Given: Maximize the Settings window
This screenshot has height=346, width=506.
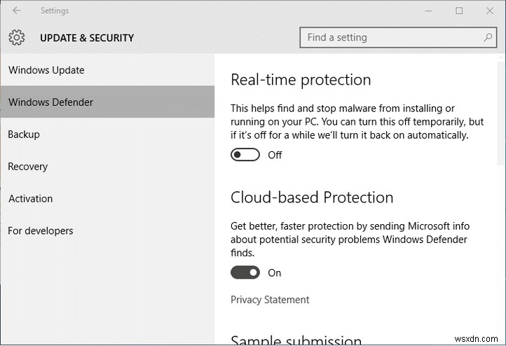Looking at the screenshot, I should tap(459, 11).
